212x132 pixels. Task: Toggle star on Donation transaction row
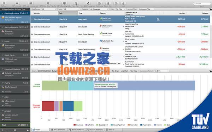click(x=32, y=49)
